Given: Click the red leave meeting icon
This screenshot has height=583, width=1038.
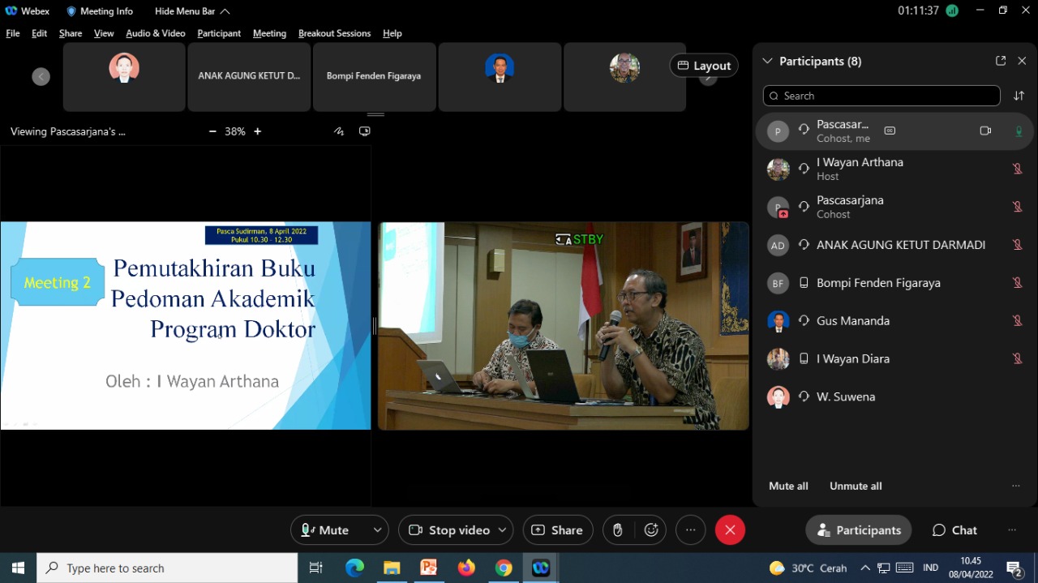Looking at the screenshot, I should click(x=730, y=529).
